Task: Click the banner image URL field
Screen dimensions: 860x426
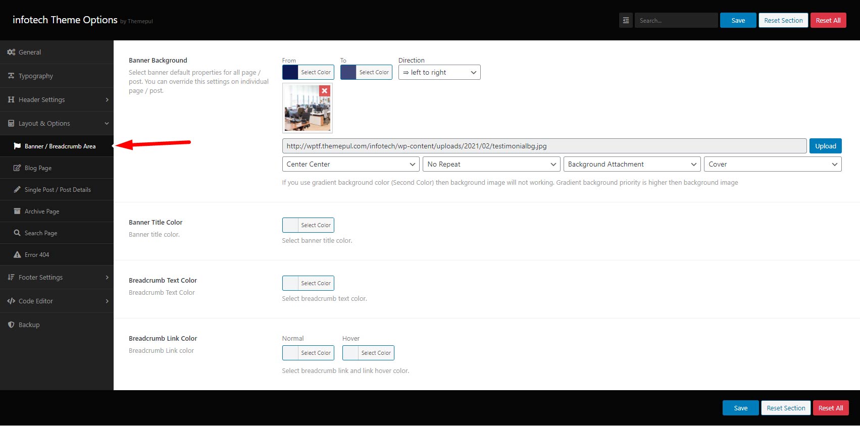Action: pyautogui.click(x=544, y=146)
